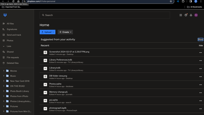Show suggested from your activity
This screenshot has width=204, height=115.
[x=200, y=39]
